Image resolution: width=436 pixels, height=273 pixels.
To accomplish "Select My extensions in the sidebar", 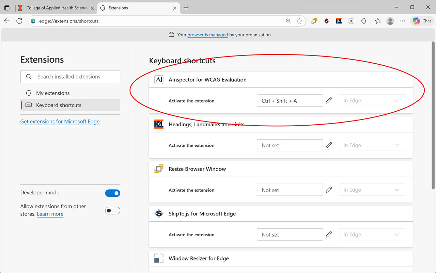I will [x=53, y=93].
